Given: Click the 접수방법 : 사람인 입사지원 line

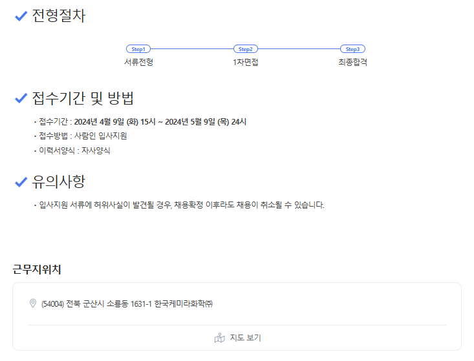Looking at the screenshot, I should coord(83,136).
